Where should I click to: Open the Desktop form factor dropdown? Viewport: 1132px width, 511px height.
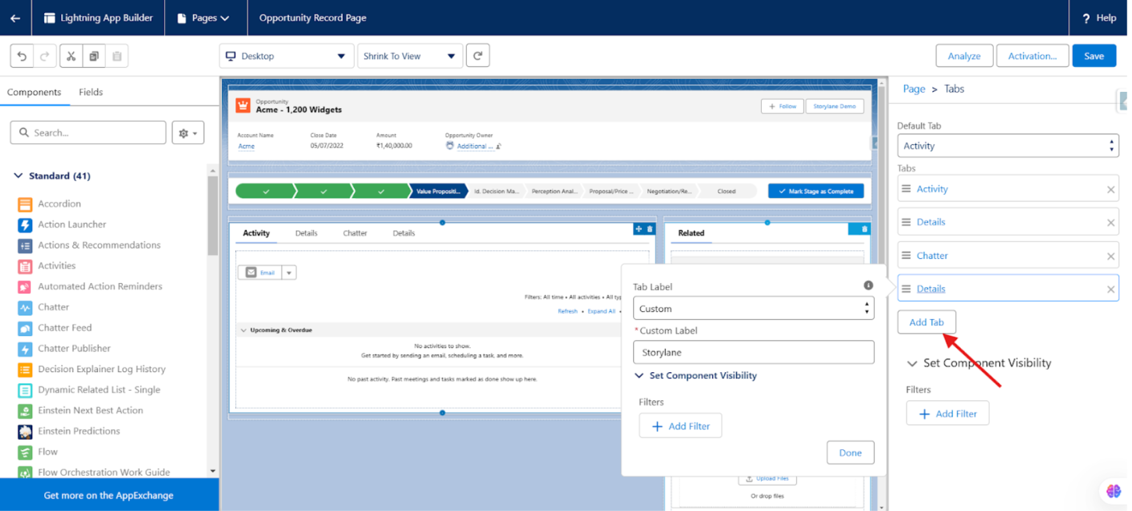pos(286,56)
